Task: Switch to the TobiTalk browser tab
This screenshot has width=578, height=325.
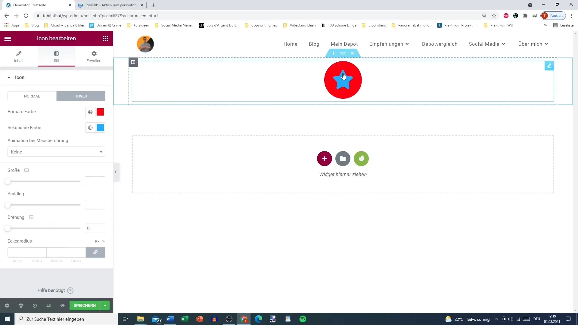Action: click(x=111, y=5)
